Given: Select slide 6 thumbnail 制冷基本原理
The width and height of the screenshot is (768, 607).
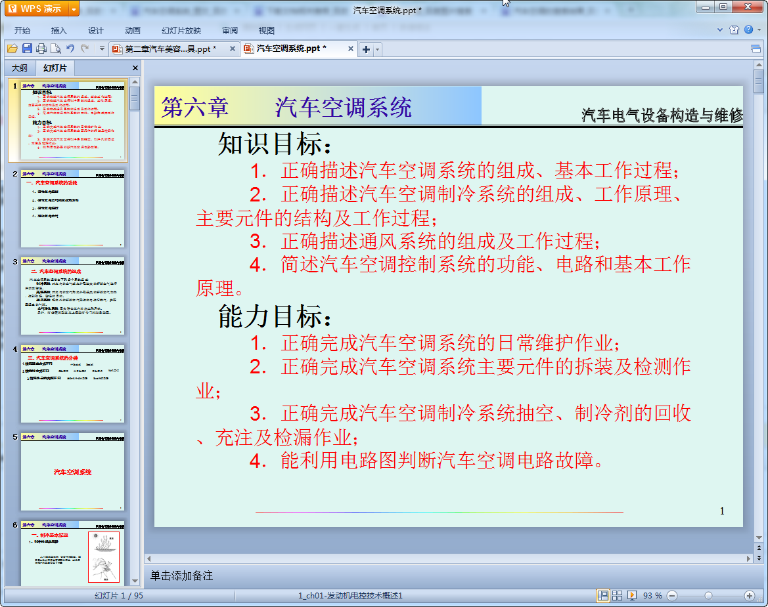Looking at the screenshot, I should pyautogui.click(x=72, y=553).
